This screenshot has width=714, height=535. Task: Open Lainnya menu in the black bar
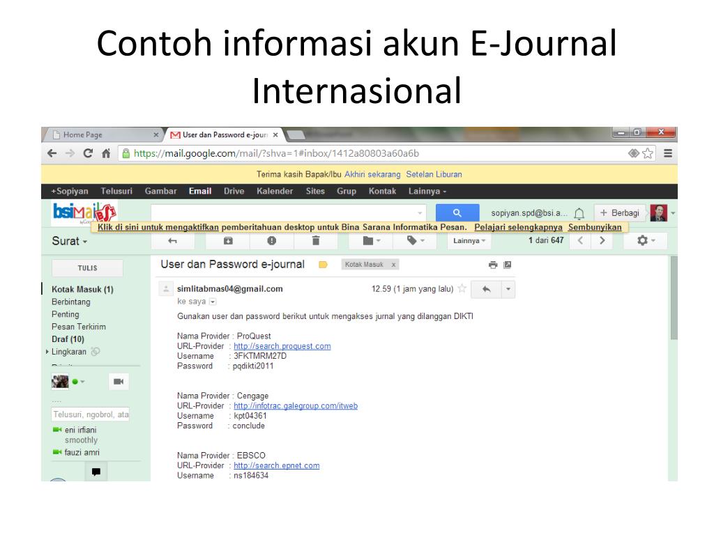427,191
